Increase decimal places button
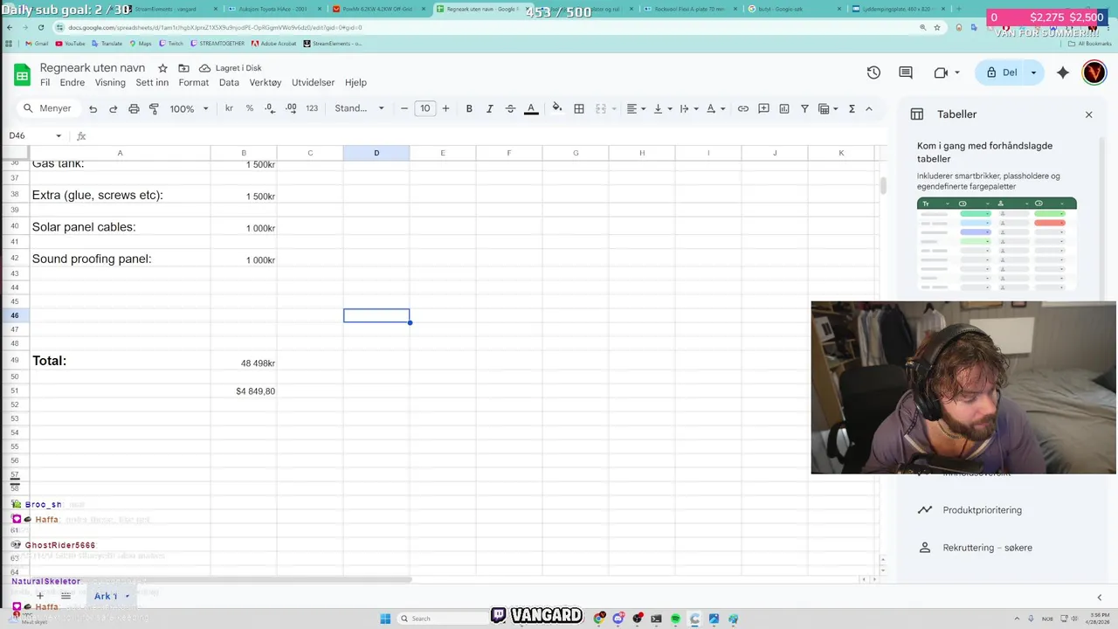The image size is (1118, 629). click(291, 108)
